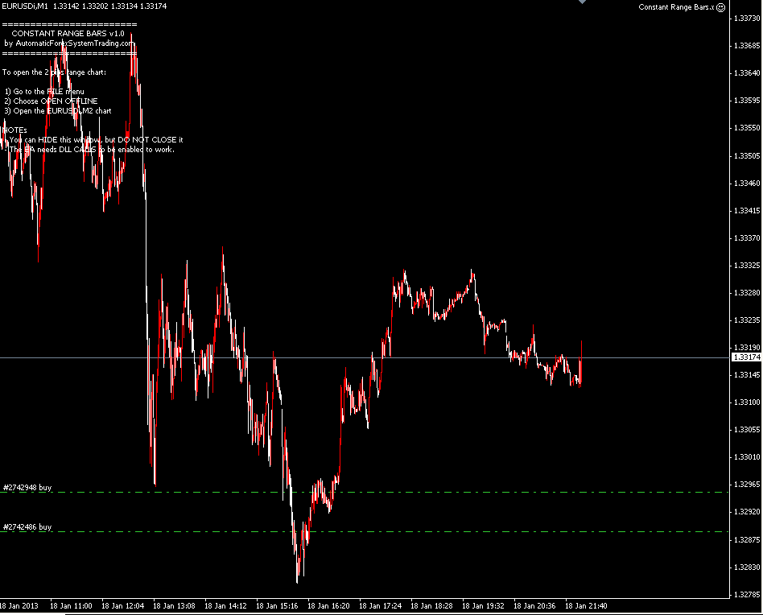The height and width of the screenshot is (615, 763).
Task: Click the 1.33685 price scale label
Action: point(747,46)
